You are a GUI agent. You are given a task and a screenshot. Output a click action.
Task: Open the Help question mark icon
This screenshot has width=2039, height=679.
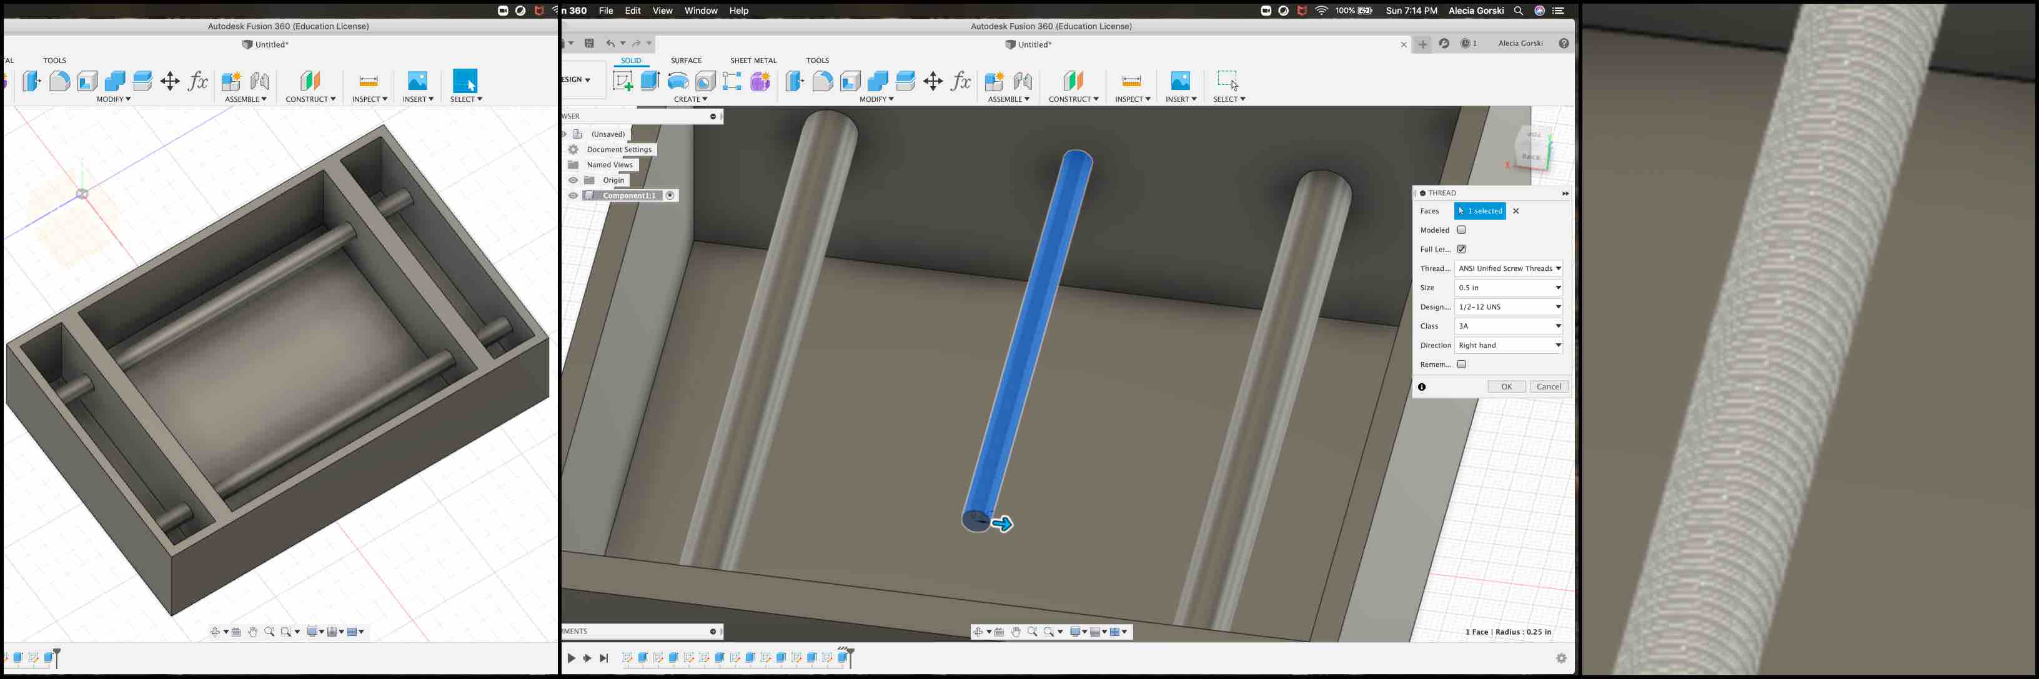pyautogui.click(x=1563, y=44)
